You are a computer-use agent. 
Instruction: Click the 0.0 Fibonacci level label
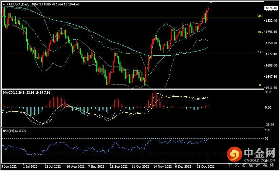click(261, 85)
